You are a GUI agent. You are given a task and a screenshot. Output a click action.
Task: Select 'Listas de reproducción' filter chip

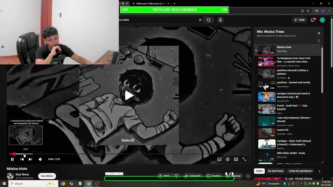(301, 171)
